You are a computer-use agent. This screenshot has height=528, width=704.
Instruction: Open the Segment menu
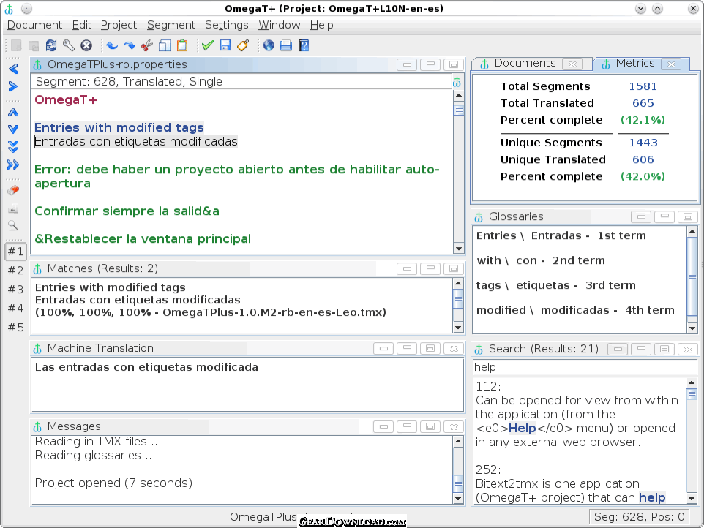click(x=171, y=25)
